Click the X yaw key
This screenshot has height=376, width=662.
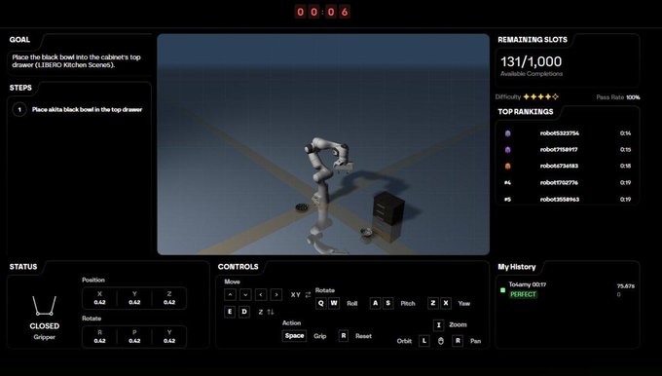tap(446, 303)
